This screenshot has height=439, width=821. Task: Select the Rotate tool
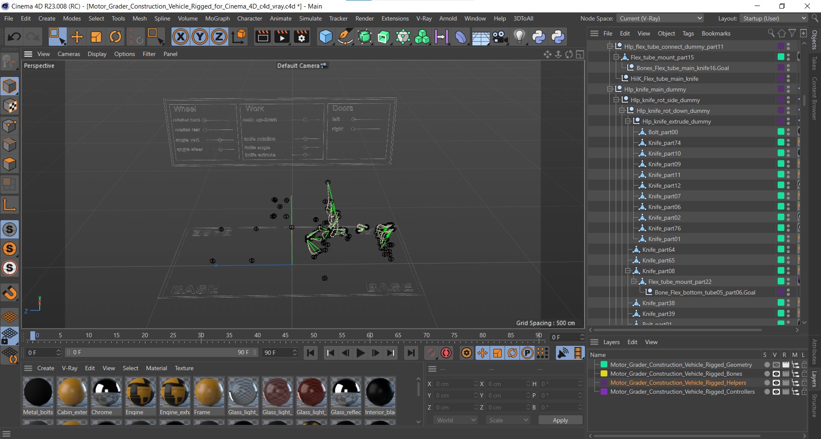pyautogui.click(x=115, y=37)
